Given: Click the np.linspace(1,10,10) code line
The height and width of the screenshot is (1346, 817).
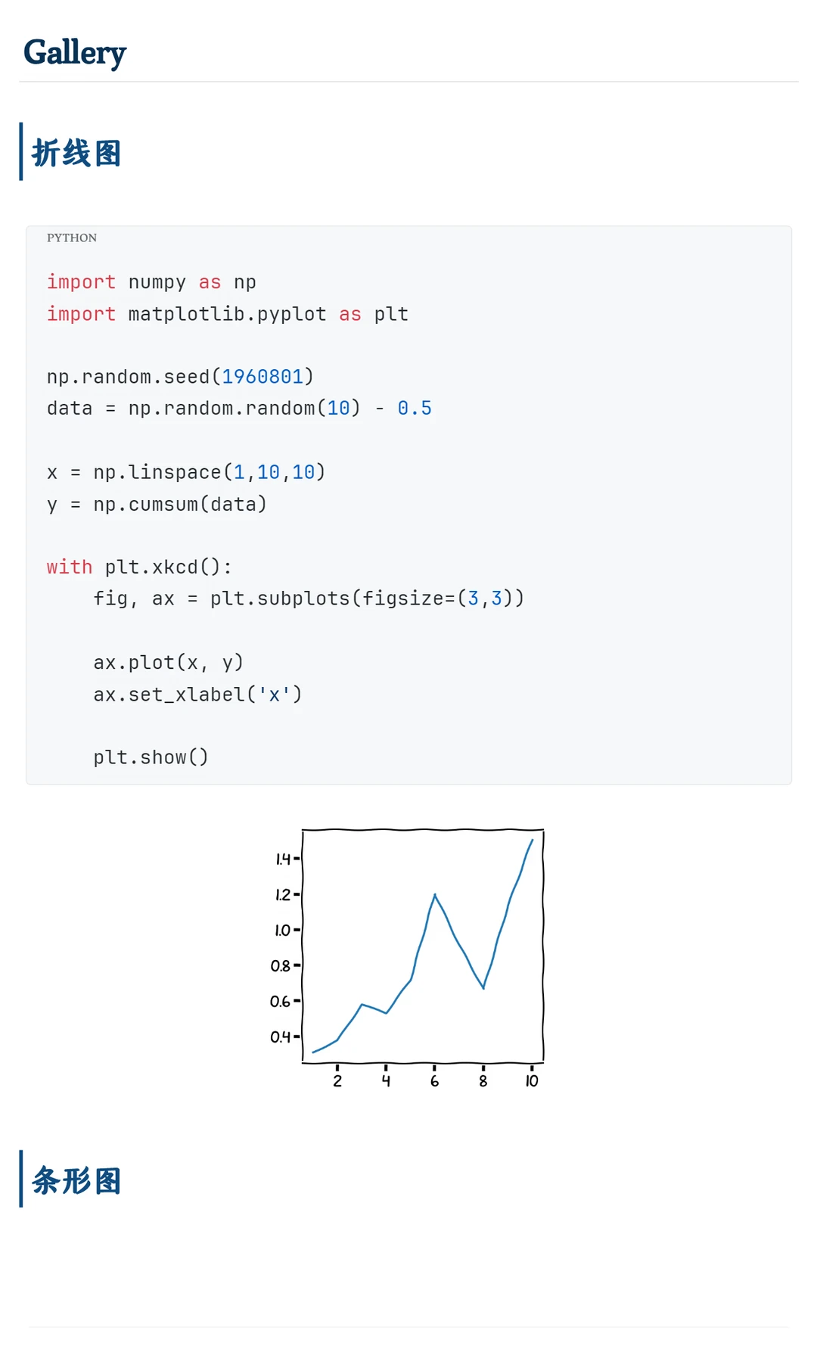Looking at the screenshot, I should [x=186, y=472].
